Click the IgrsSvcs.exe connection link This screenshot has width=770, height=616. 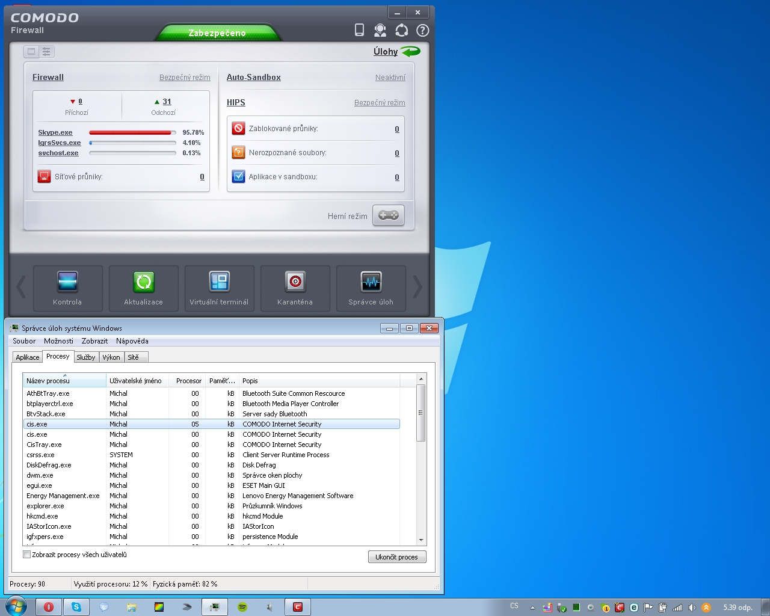click(60, 143)
